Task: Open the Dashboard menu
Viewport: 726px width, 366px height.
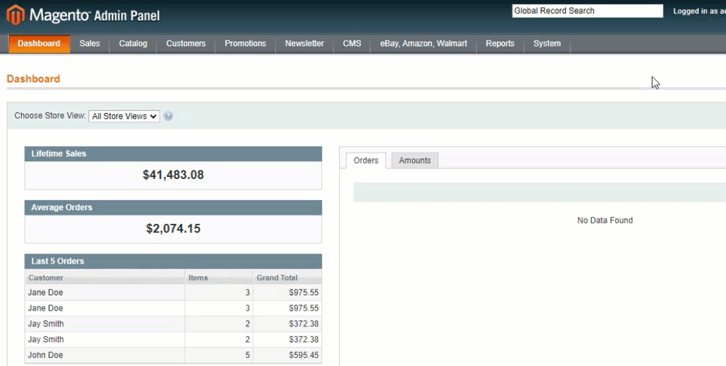Action: point(39,44)
